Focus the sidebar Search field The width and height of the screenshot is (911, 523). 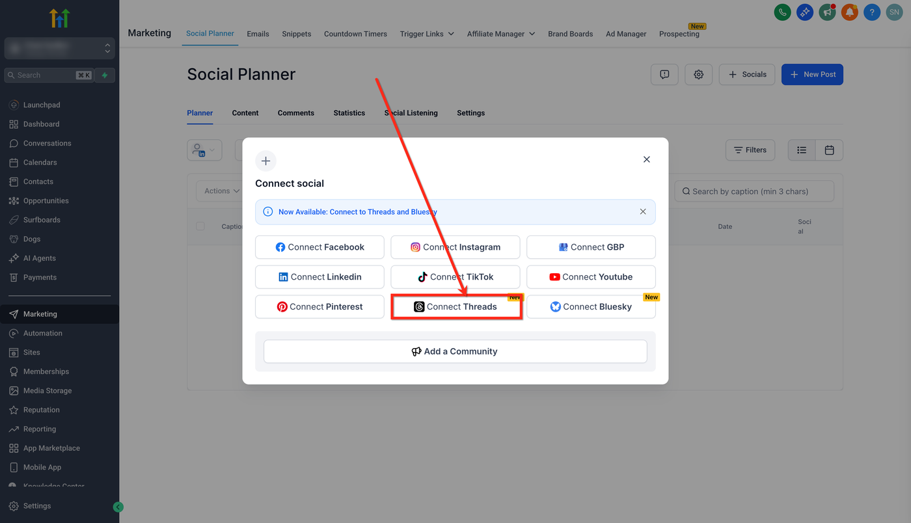(x=49, y=75)
